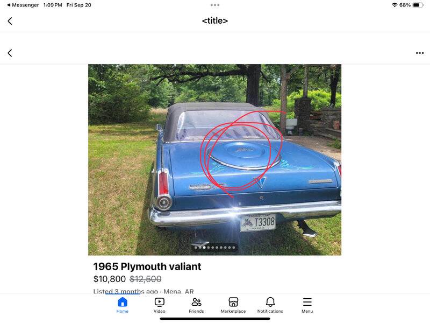Jump to the first photo indicator dot
Screen dimensions: 430x323
[196, 248]
